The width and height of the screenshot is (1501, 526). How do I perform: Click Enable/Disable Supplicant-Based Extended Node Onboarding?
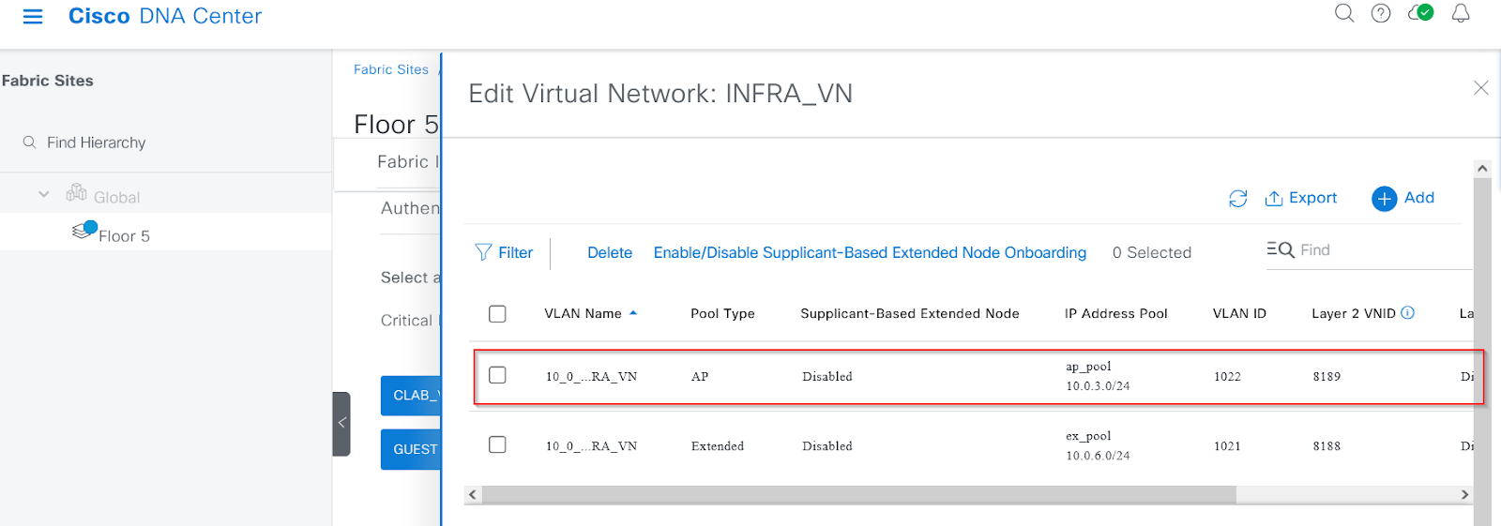pyautogui.click(x=870, y=252)
